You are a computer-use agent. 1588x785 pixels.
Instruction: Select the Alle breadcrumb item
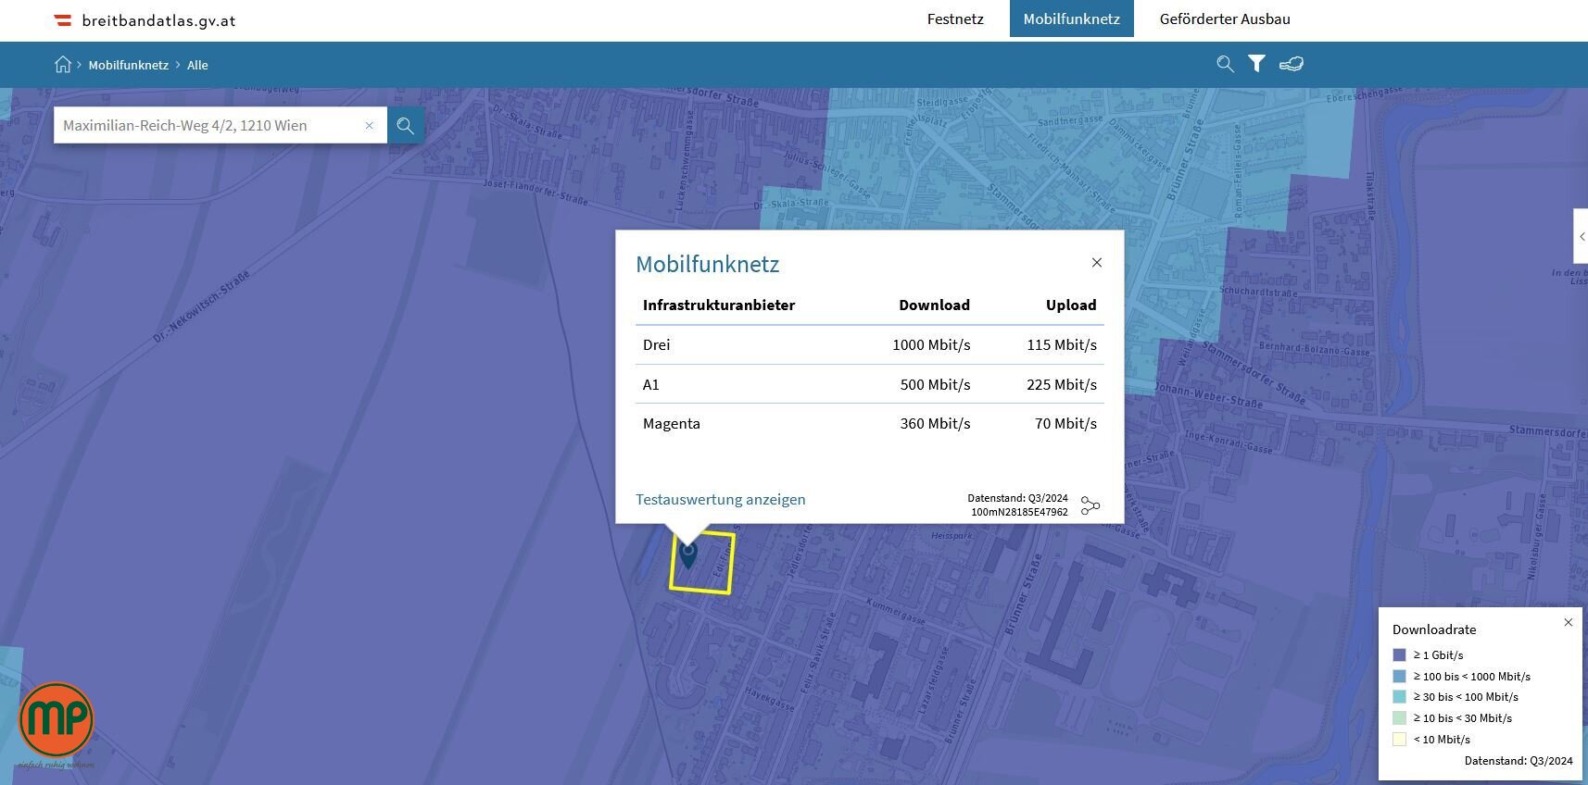[197, 65]
